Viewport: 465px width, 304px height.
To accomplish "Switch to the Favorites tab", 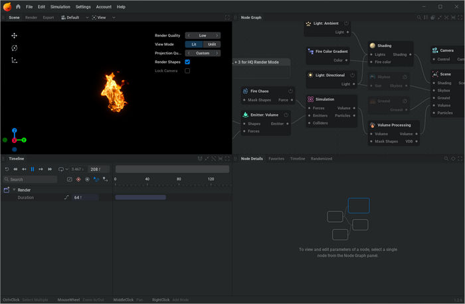I will click(276, 159).
